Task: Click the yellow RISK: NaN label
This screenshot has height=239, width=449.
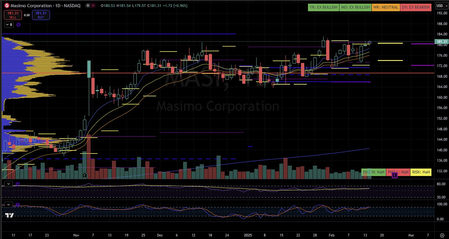Action: (x=421, y=172)
